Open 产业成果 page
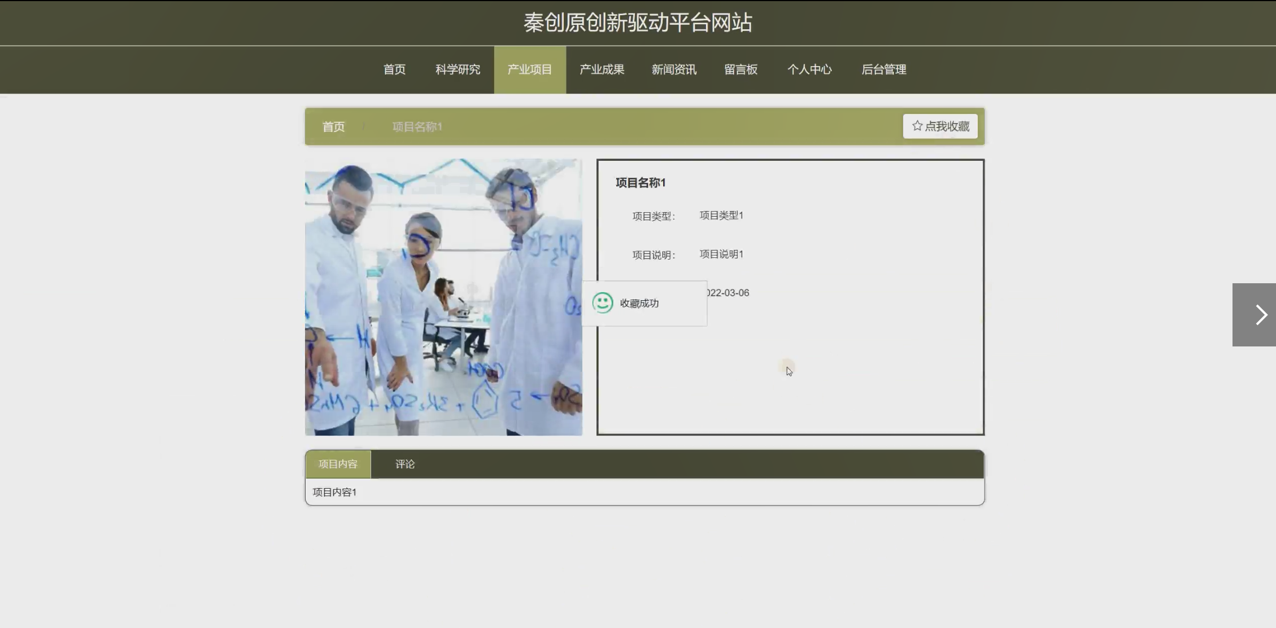 (x=602, y=69)
